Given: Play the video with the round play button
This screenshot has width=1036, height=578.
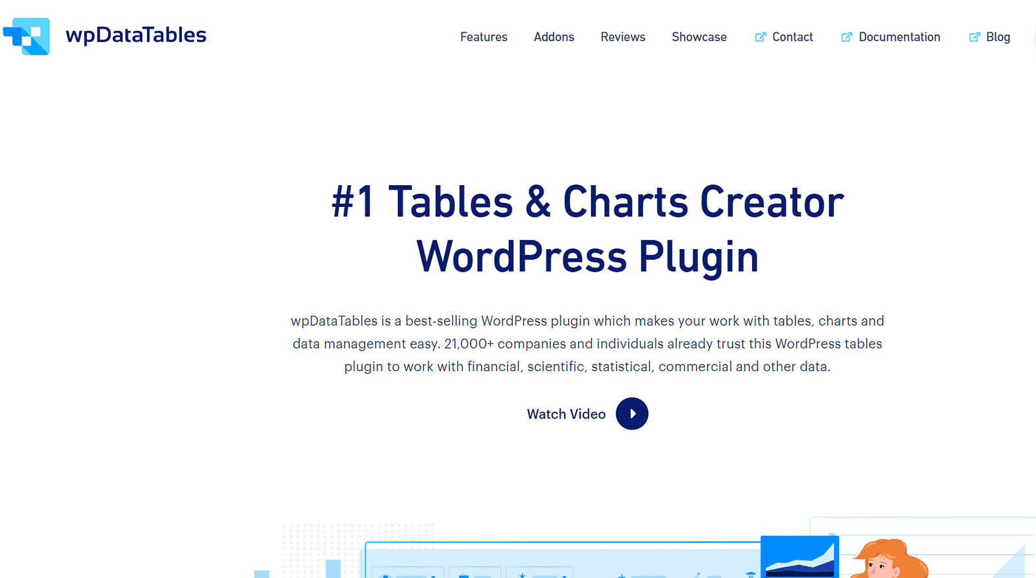Looking at the screenshot, I should point(632,414).
